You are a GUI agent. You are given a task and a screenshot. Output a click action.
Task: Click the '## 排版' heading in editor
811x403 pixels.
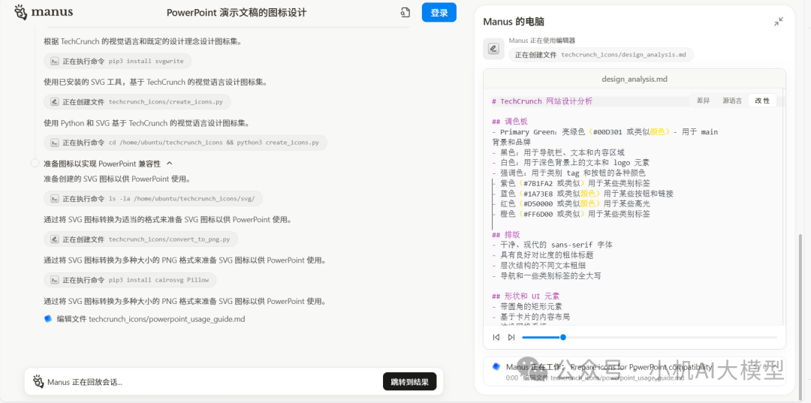[x=506, y=234]
